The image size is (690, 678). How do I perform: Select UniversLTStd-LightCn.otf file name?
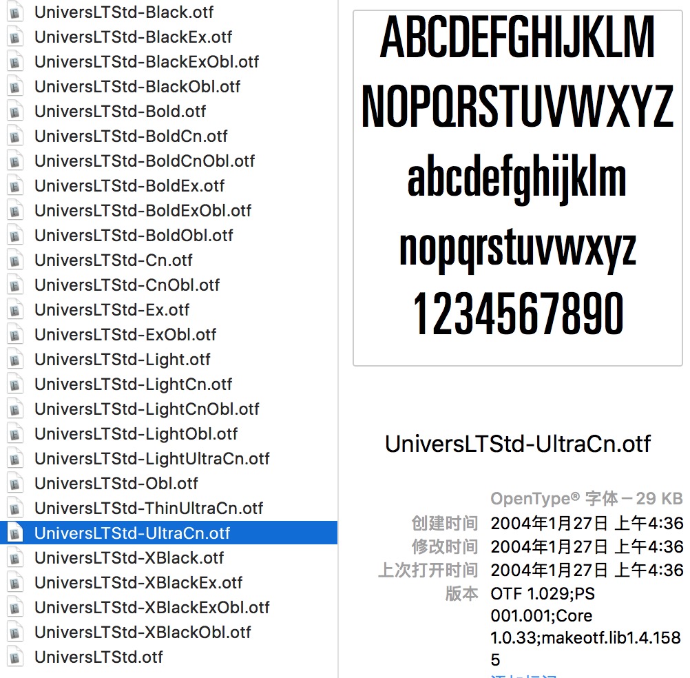[x=134, y=384]
